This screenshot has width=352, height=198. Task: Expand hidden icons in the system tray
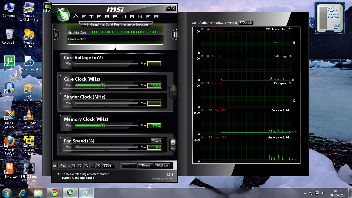click(x=305, y=193)
